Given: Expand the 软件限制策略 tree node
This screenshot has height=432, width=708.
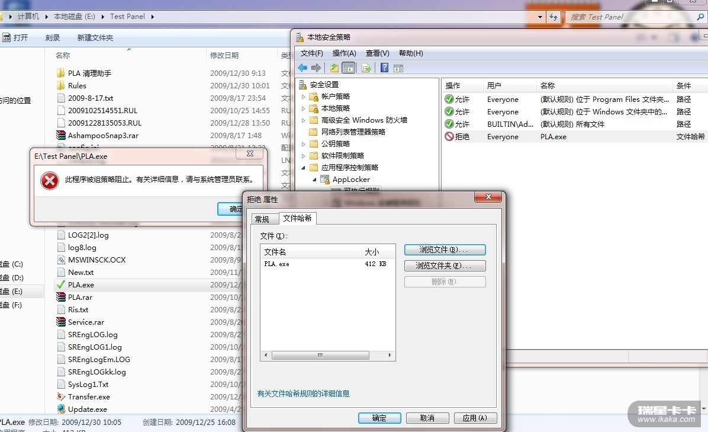Looking at the screenshot, I should (304, 155).
